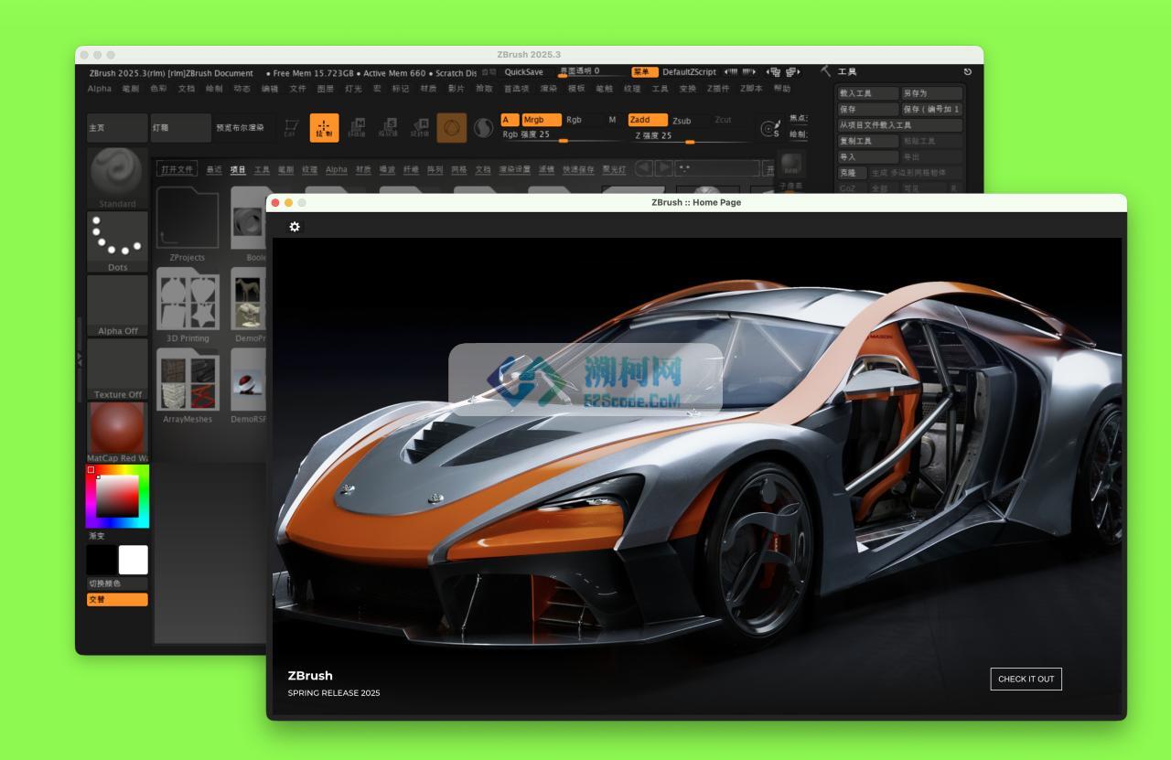1171x760 pixels.
Task: Adjust the 界面透明 0 slider
Action: click(592, 71)
